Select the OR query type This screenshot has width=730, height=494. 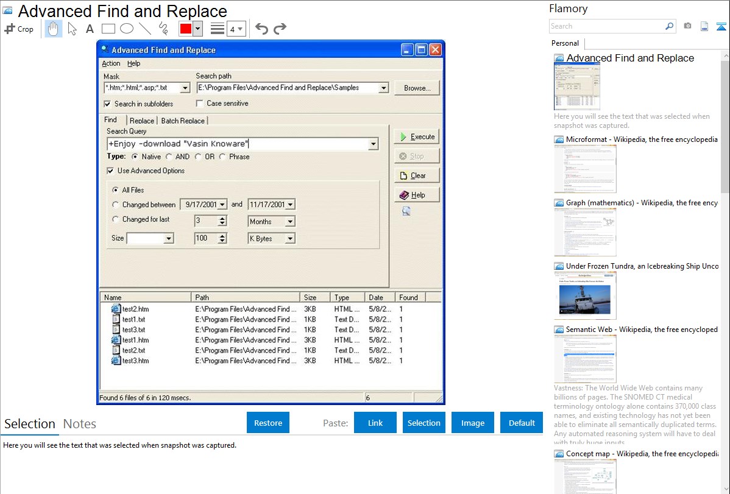198,157
